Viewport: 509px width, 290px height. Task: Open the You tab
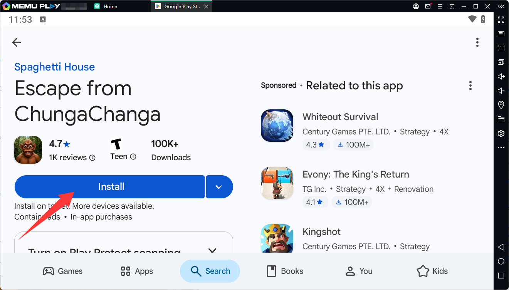coord(359,271)
